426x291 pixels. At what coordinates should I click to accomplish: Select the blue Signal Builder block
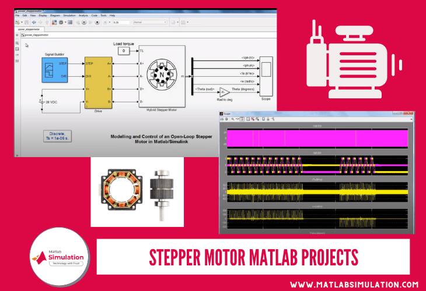(x=55, y=70)
